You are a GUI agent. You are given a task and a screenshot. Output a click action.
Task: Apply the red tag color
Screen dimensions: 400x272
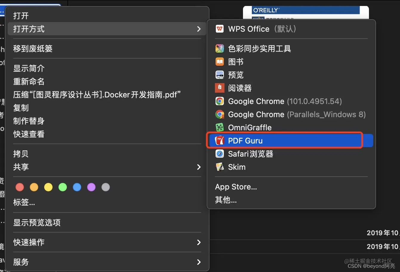(x=20, y=187)
